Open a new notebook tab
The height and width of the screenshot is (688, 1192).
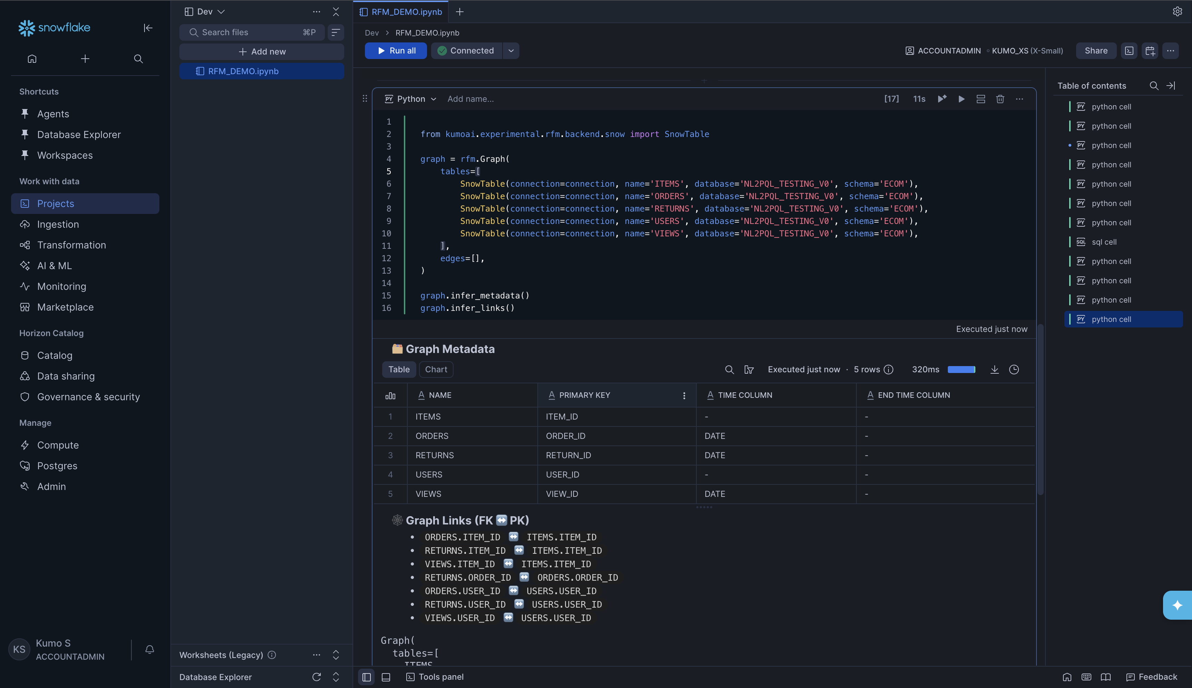click(x=459, y=12)
